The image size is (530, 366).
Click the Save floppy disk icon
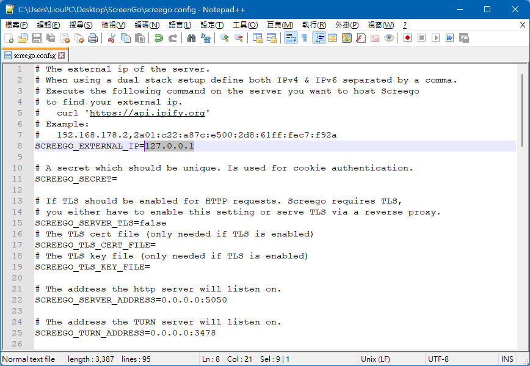37,38
